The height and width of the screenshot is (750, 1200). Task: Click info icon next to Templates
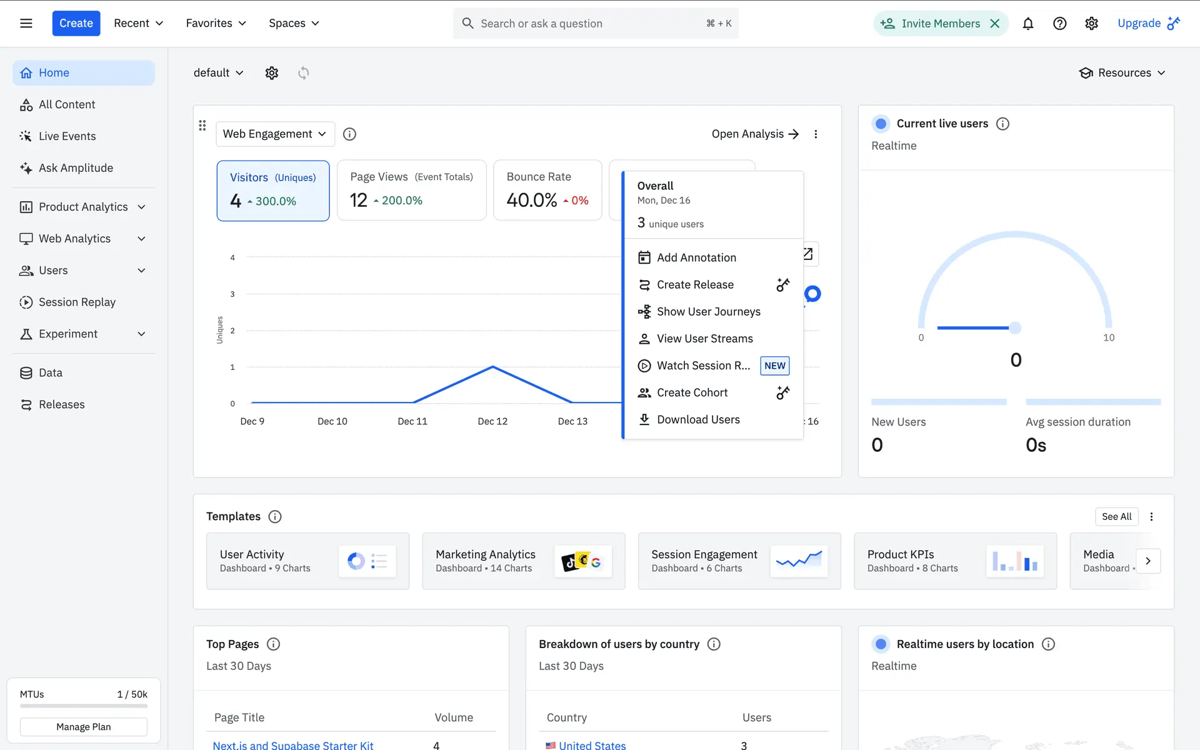pyautogui.click(x=274, y=516)
